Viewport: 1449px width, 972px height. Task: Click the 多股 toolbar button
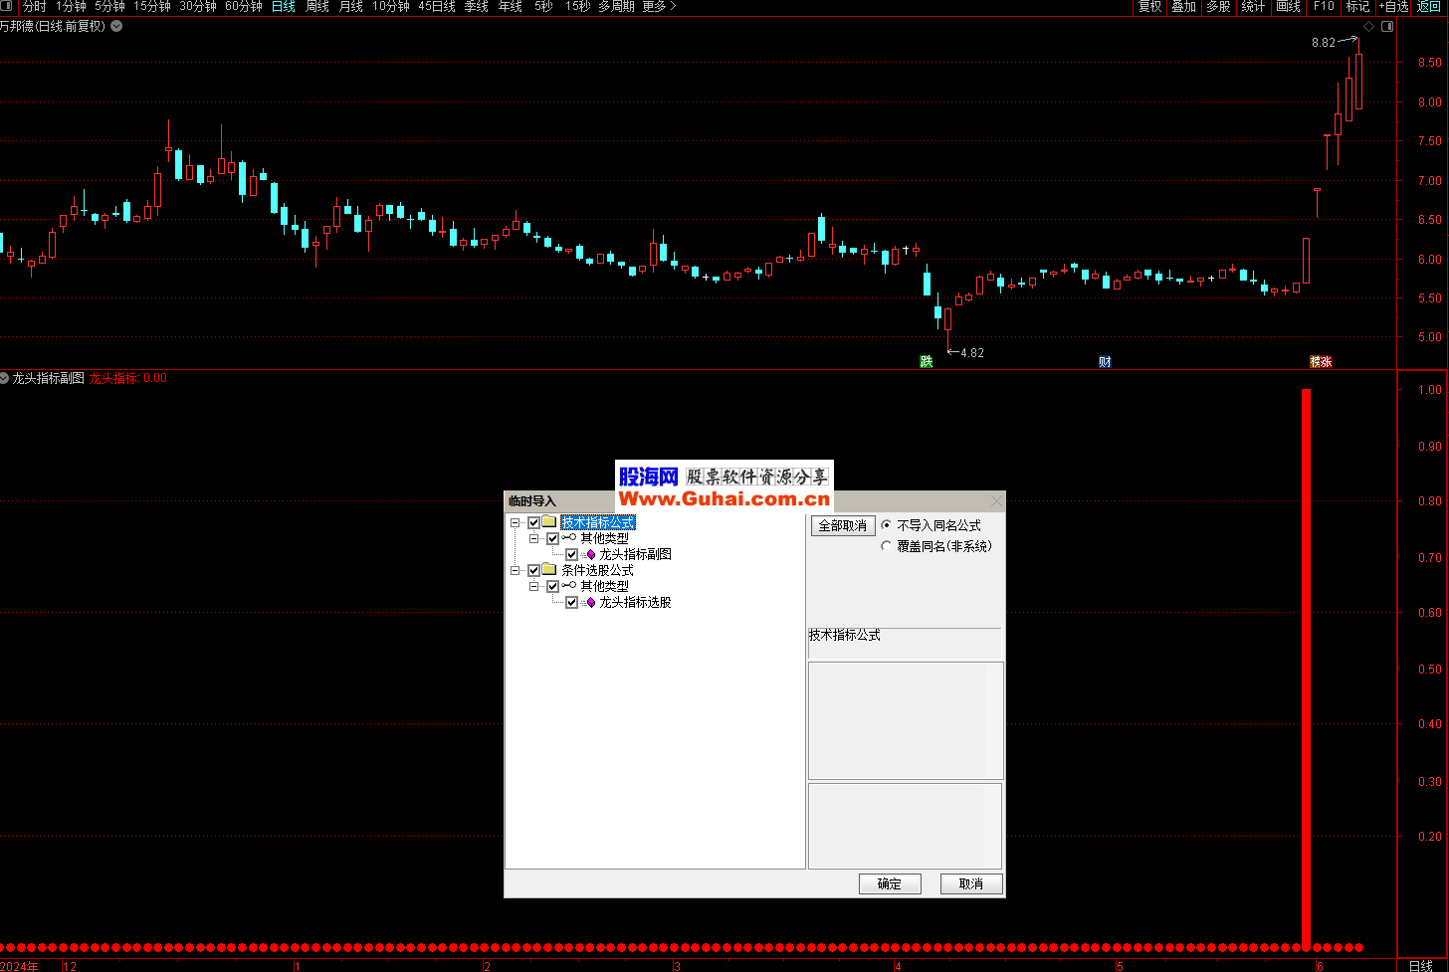[1218, 6]
